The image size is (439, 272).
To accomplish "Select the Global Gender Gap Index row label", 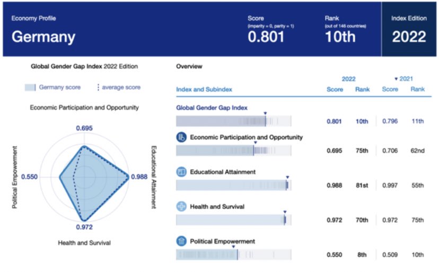I will click(212, 108).
